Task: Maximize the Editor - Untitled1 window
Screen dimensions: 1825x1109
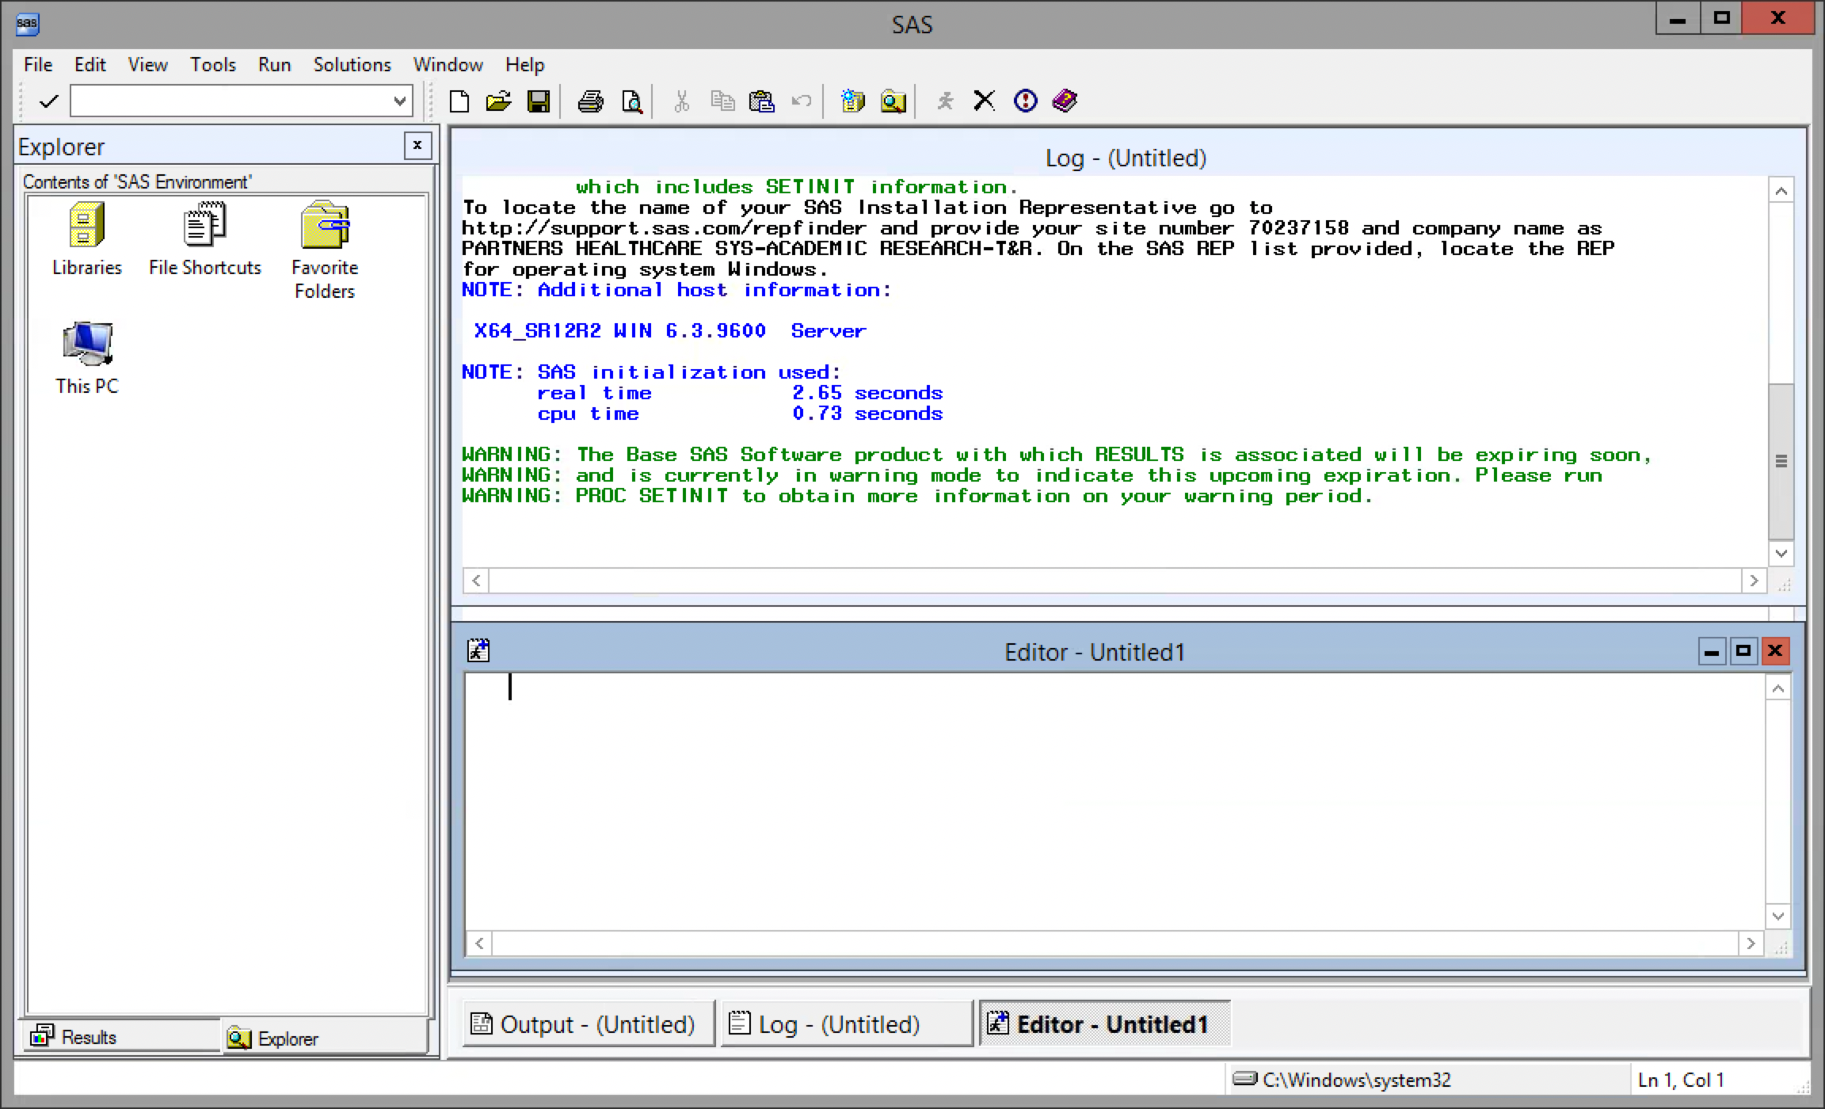Action: (1743, 651)
